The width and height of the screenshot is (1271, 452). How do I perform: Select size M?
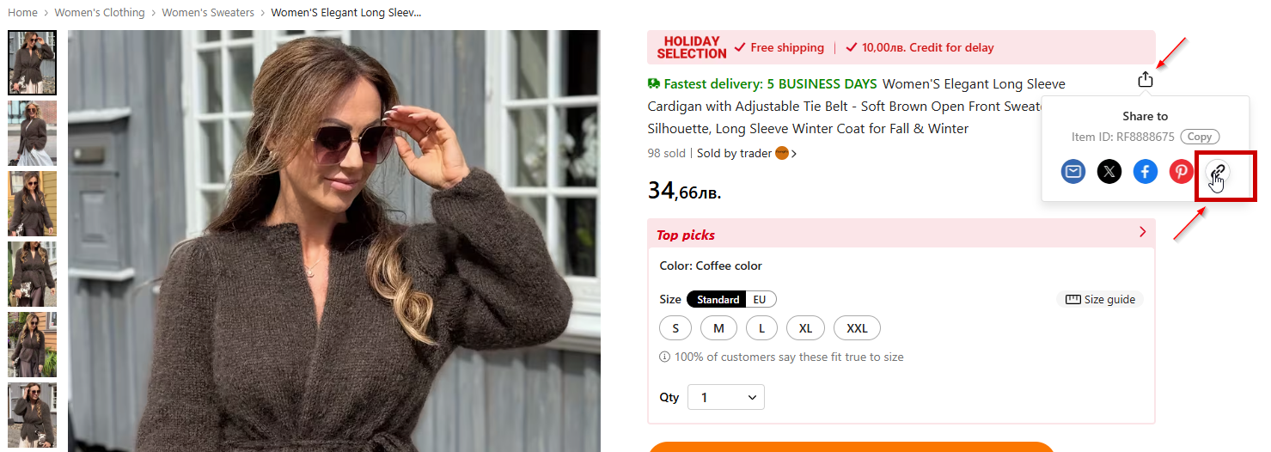718,328
